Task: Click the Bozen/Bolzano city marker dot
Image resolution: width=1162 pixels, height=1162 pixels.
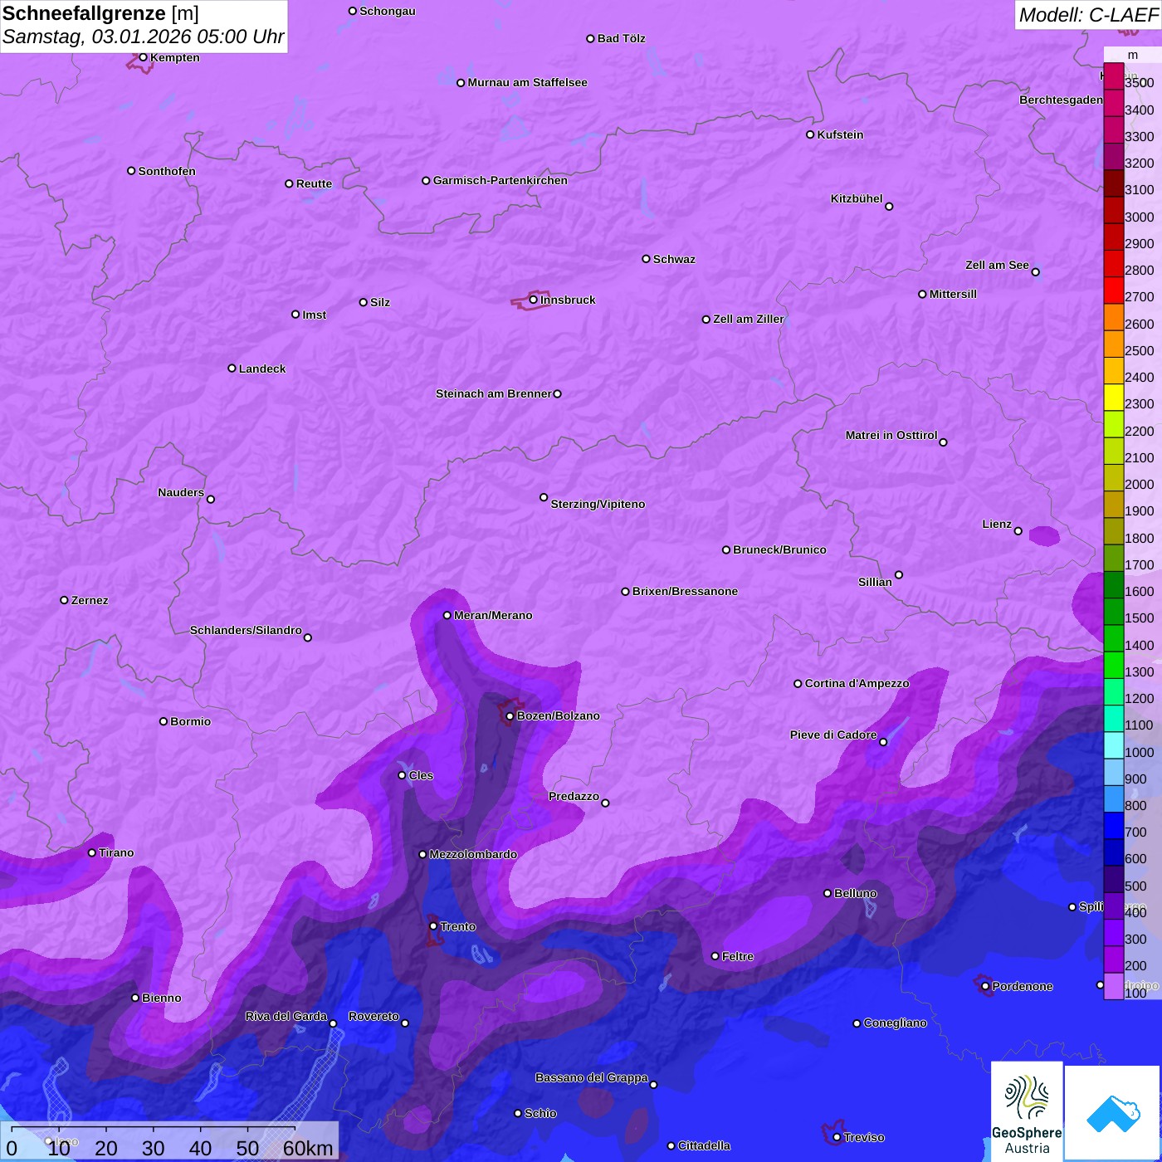Action: tap(510, 715)
